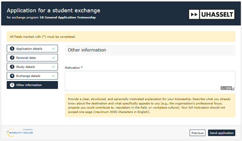
Task: Select the Other information step
Action: point(29,85)
